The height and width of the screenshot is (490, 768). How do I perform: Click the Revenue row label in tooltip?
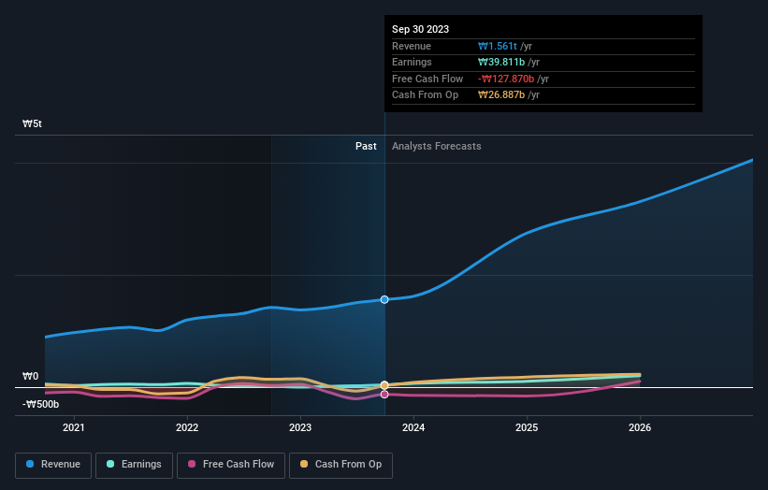pos(412,46)
